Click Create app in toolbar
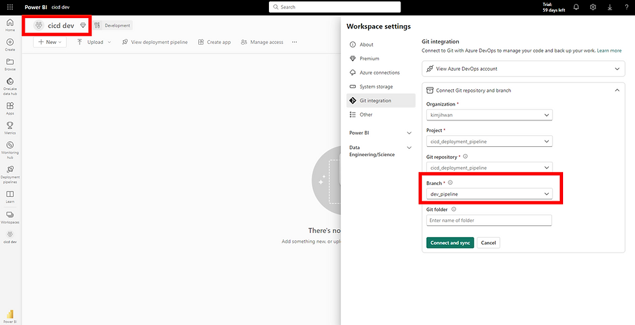This screenshot has height=325, width=635. click(x=214, y=42)
